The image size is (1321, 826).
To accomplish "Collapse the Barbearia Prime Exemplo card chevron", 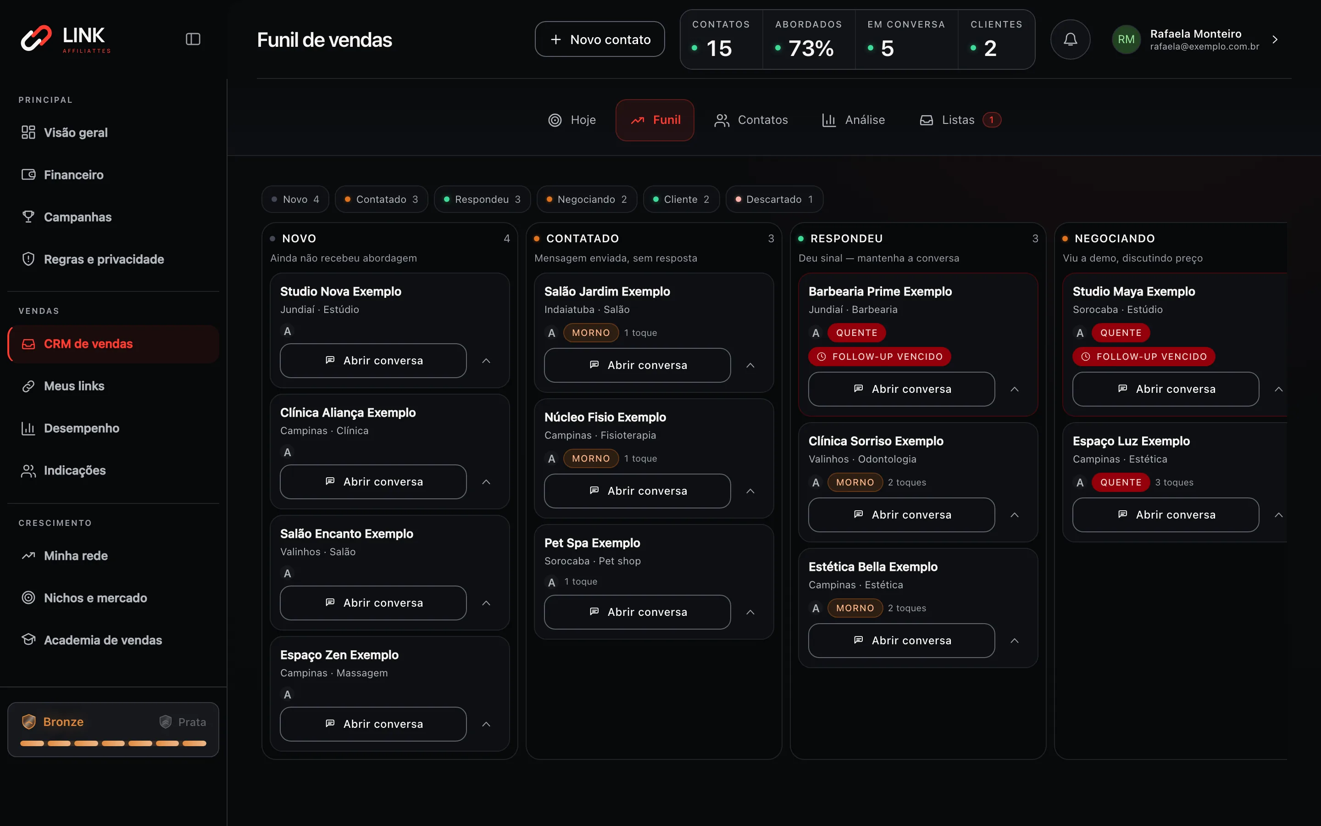I will click(1015, 390).
